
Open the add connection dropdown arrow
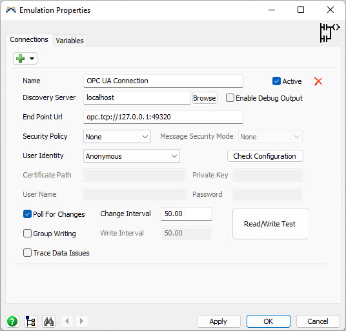pos(32,59)
